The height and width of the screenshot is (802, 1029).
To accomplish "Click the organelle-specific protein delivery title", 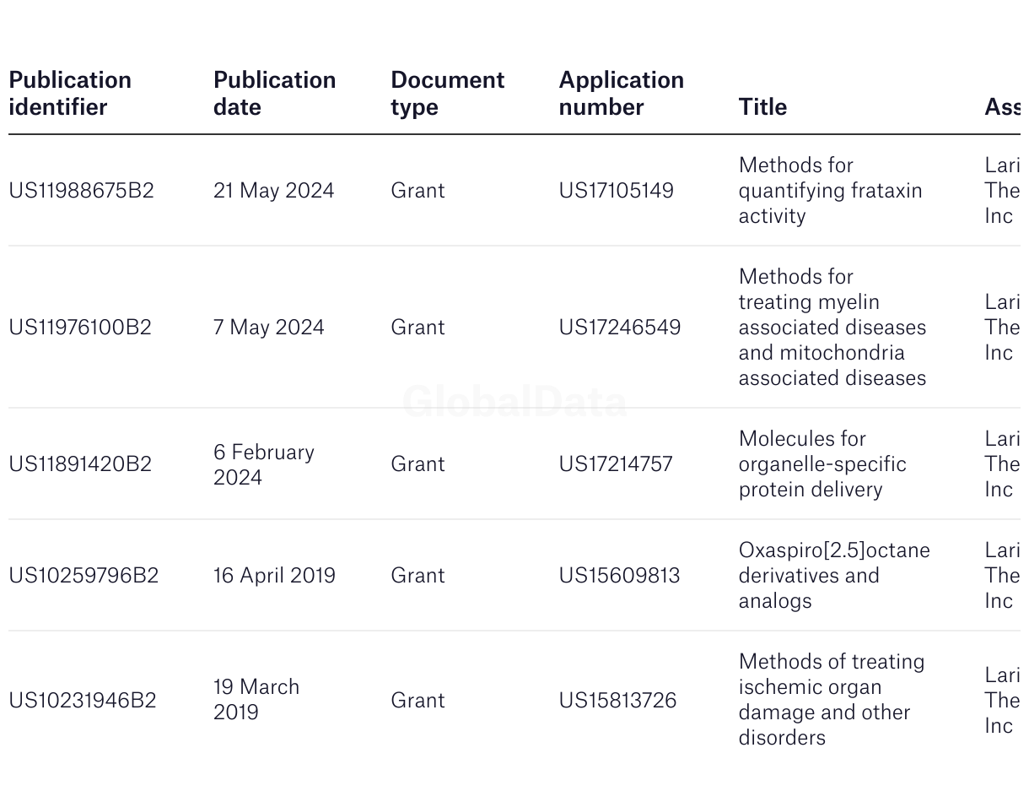I will pos(822,464).
